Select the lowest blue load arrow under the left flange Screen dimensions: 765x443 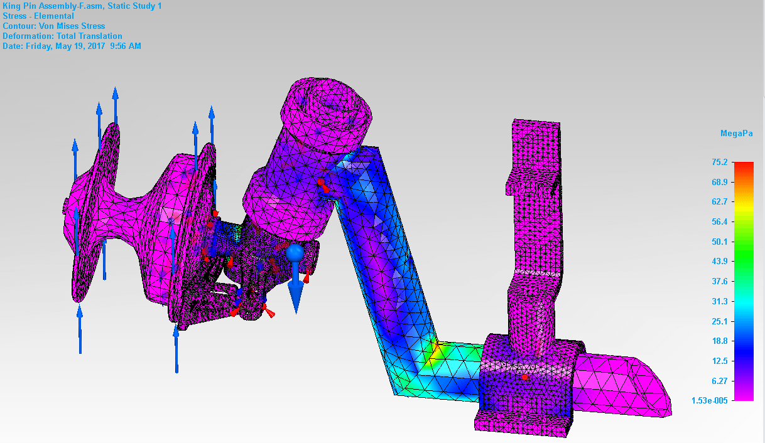pyautogui.click(x=80, y=329)
